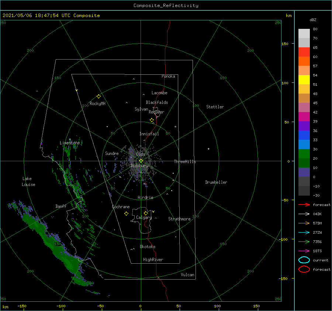Select the green 20 dBZ color swatch
The height and width of the screenshot is (311, 332).
coord(304,154)
